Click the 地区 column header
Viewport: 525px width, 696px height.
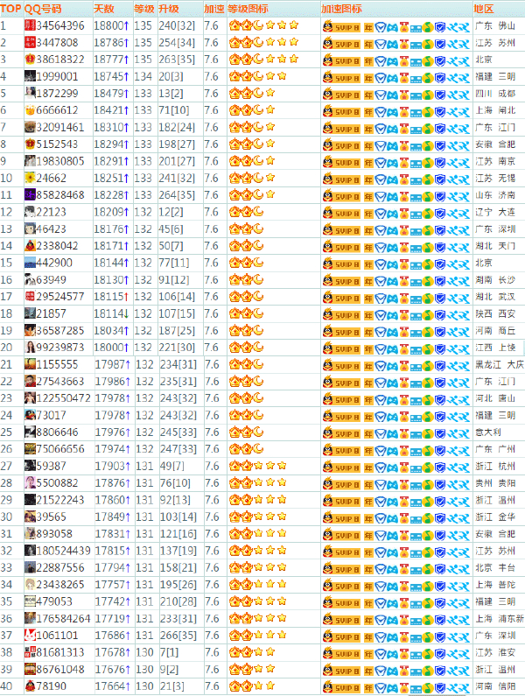pos(484,8)
